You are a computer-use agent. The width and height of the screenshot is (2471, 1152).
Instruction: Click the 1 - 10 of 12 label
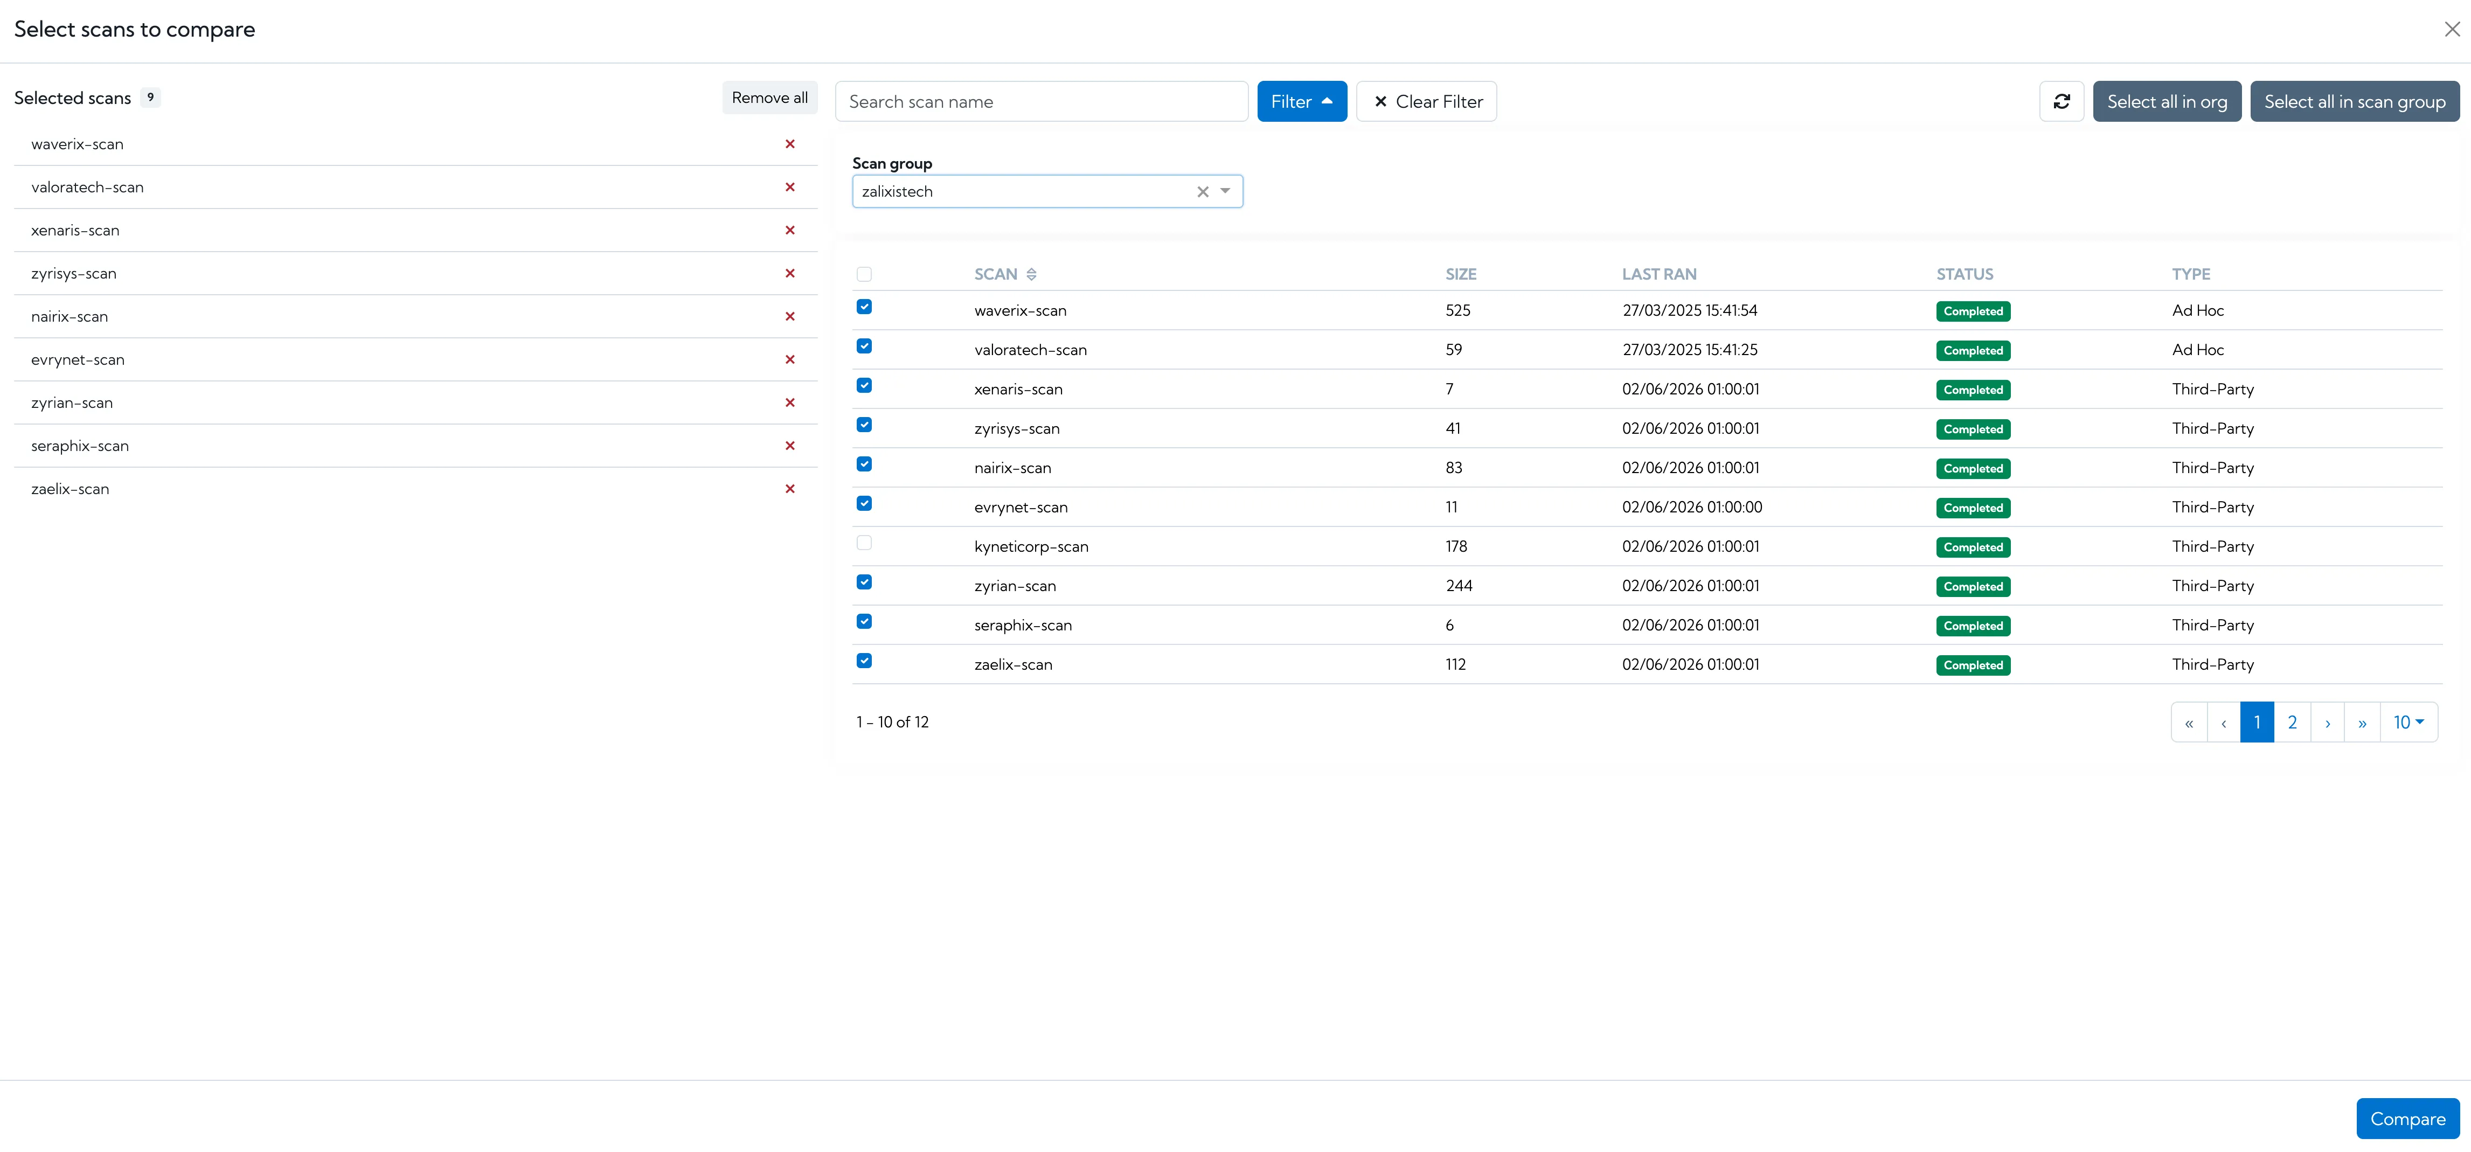point(892,722)
